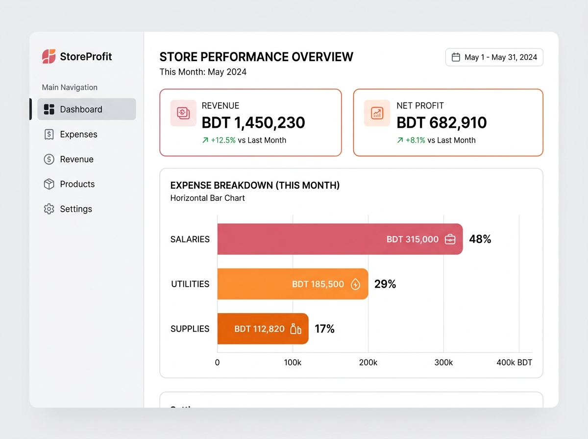
Task: Click the 200k axis tick label
Action: click(x=368, y=363)
